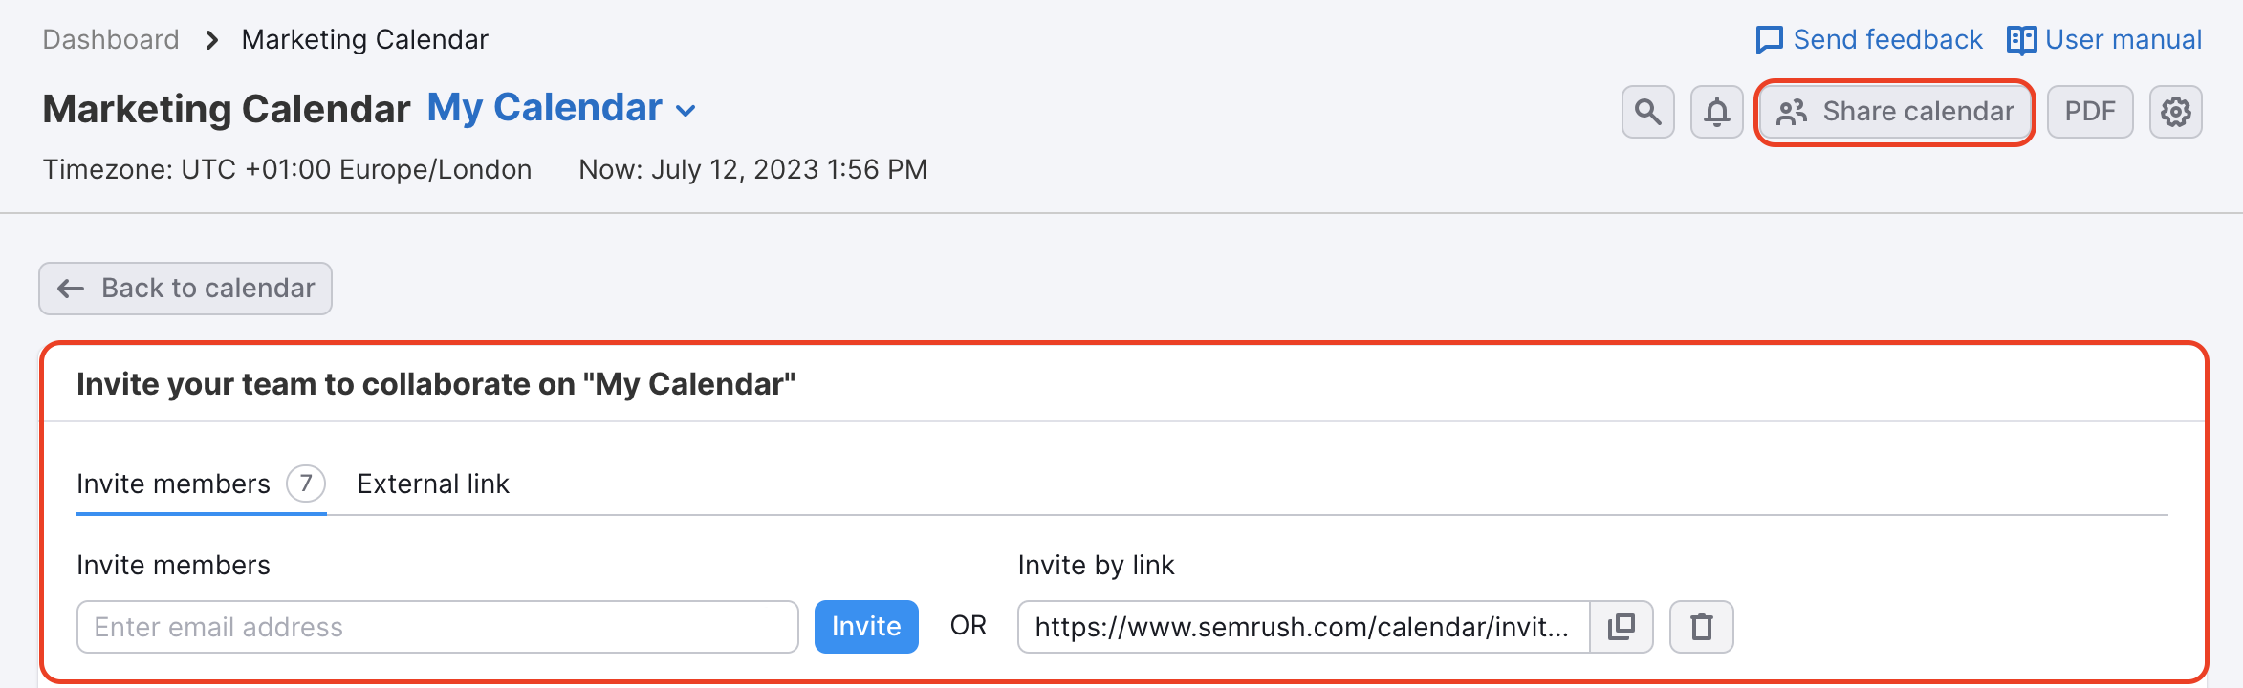Click the Send feedback speech bubble icon
This screenshot has width=2243, height=688.
point(1769,40)
